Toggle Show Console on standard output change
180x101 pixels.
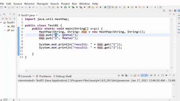(x=143, y=75)
